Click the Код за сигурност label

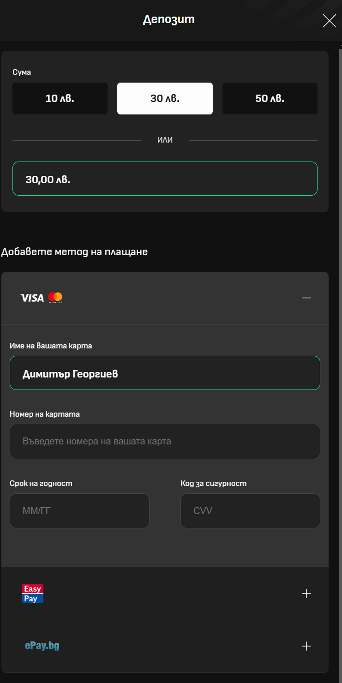214,483
